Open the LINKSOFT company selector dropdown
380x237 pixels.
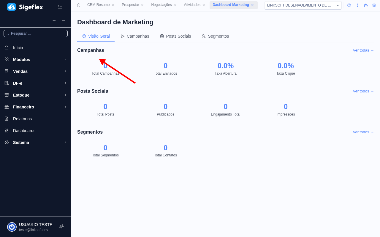coord(303,5)
